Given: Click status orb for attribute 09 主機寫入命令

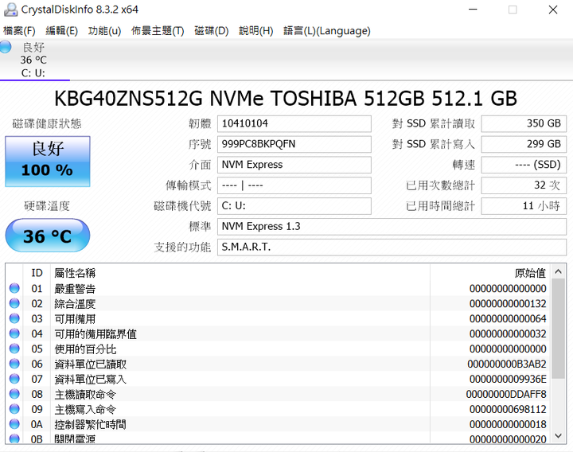Looking at the screenshot, I should [14, 409].
